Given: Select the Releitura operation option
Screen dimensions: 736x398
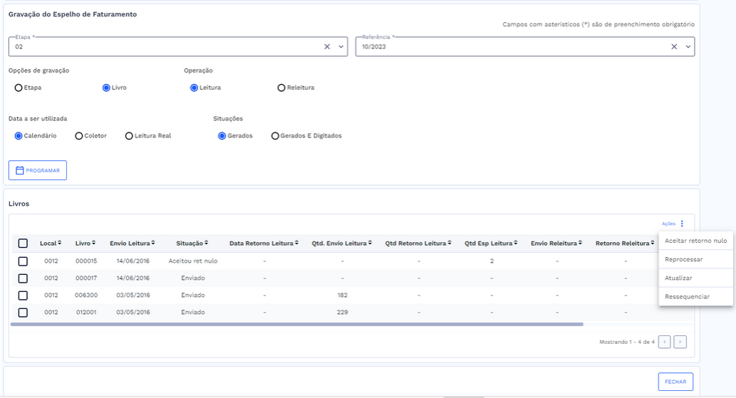Looking at the screenshot, I should pos(281,88).
